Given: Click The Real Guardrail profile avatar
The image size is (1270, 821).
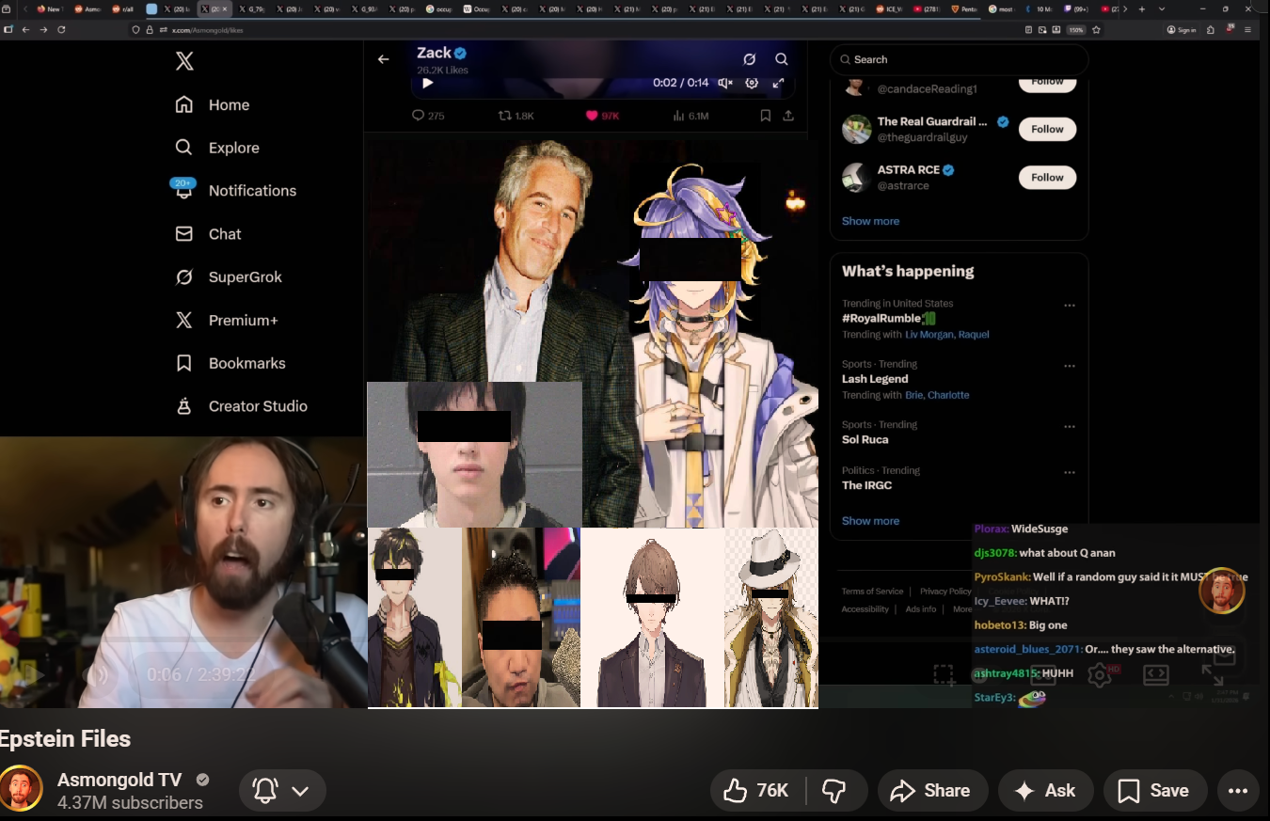Looking at the screenshot, I should click(x=856, y=129).
